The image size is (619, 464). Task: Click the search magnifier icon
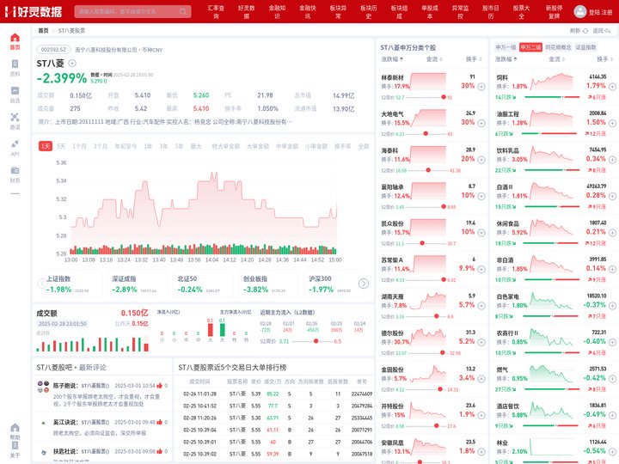pos(183,11)
